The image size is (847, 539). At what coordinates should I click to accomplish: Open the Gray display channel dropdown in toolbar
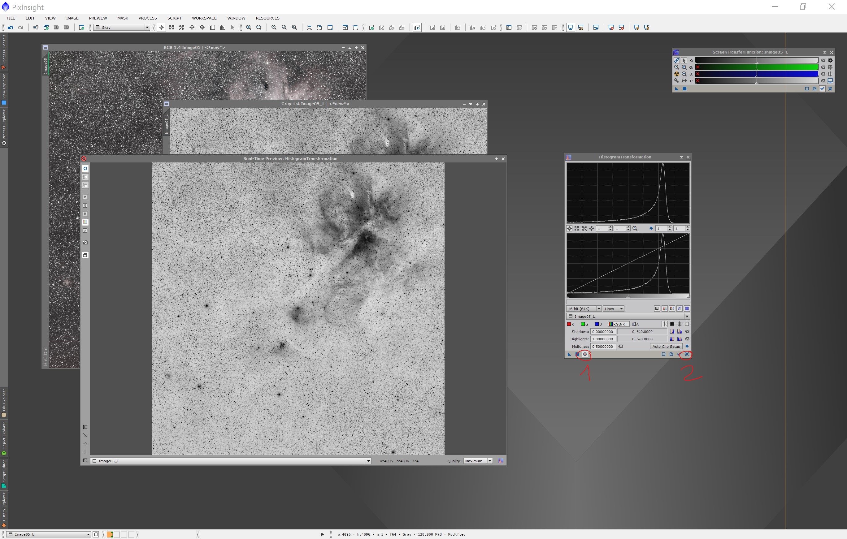coord(122,28)
